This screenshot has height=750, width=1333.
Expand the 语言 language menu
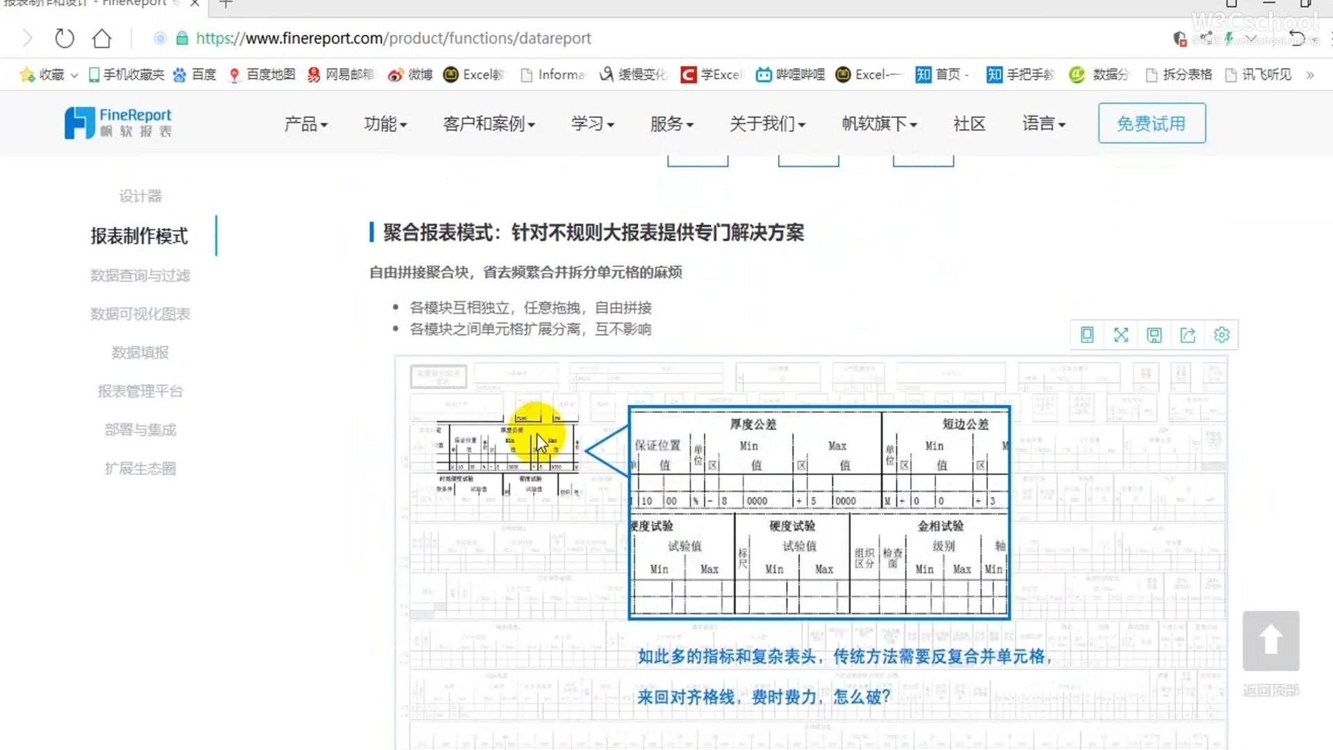coord(1043,124)
